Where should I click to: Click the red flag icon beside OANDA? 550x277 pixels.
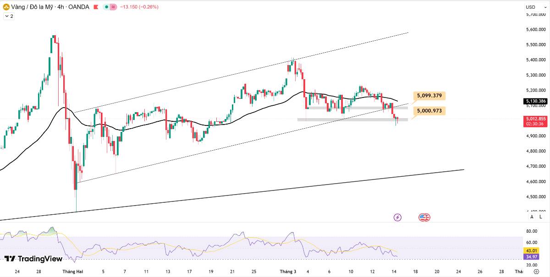click(95, 7)
